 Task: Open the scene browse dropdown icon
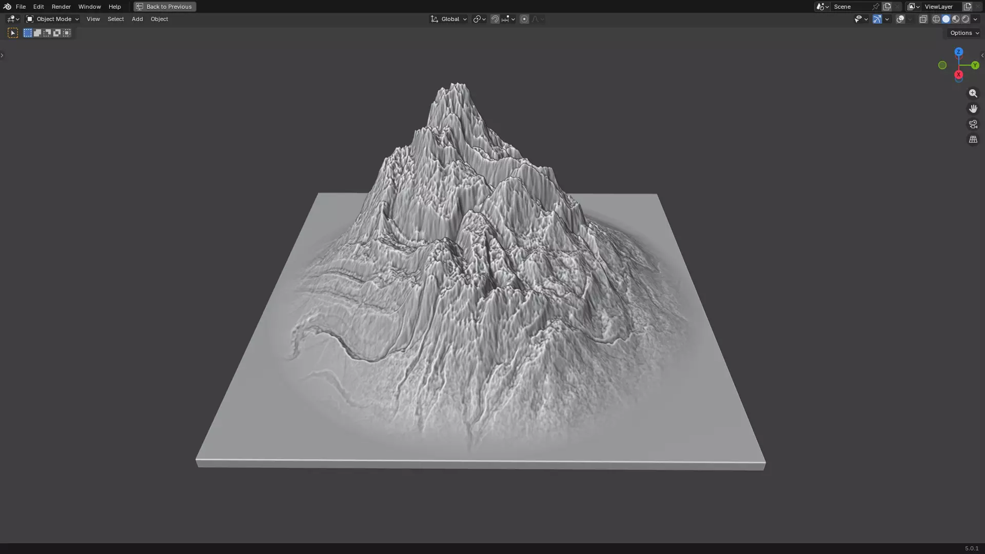822,7
